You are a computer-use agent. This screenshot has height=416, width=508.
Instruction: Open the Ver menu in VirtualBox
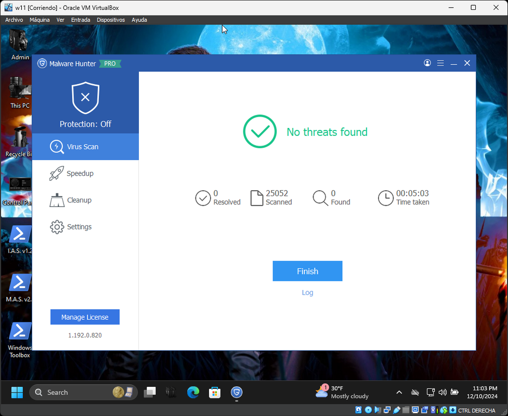tap(60, 20)
